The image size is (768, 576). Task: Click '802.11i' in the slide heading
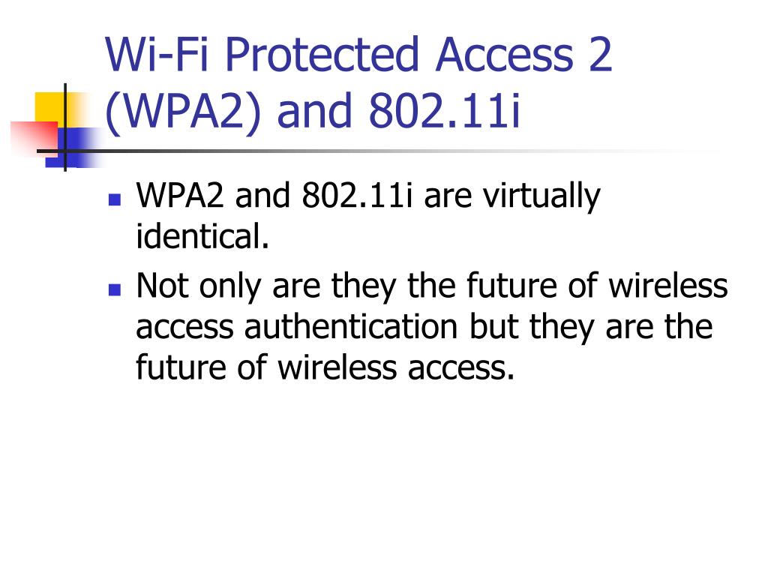pos(444,111)
